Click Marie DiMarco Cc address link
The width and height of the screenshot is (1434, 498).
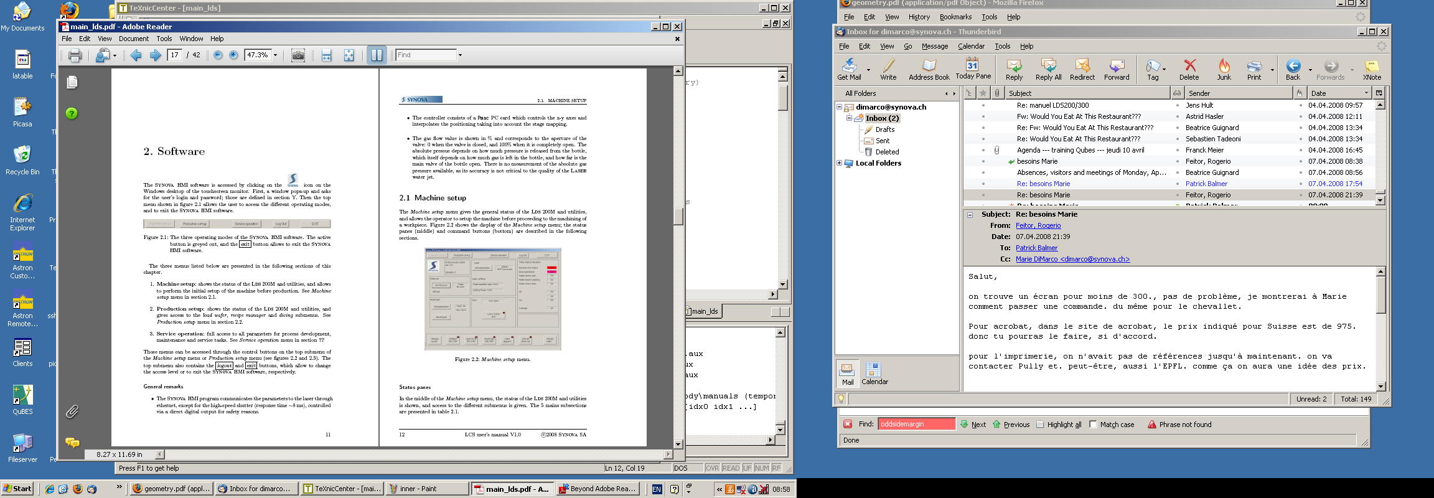[1072, 259]
